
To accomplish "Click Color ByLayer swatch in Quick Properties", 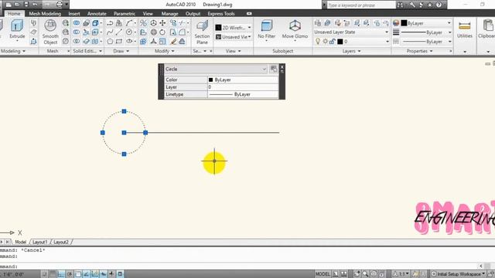I will (x=210, y=80).
